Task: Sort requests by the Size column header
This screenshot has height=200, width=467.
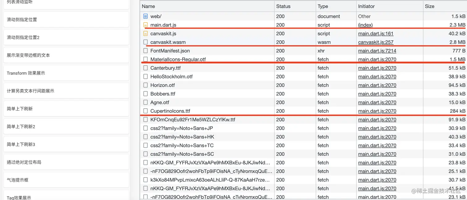Action: [445, 6]
